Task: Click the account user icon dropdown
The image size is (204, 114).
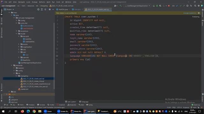Action: 115,6
